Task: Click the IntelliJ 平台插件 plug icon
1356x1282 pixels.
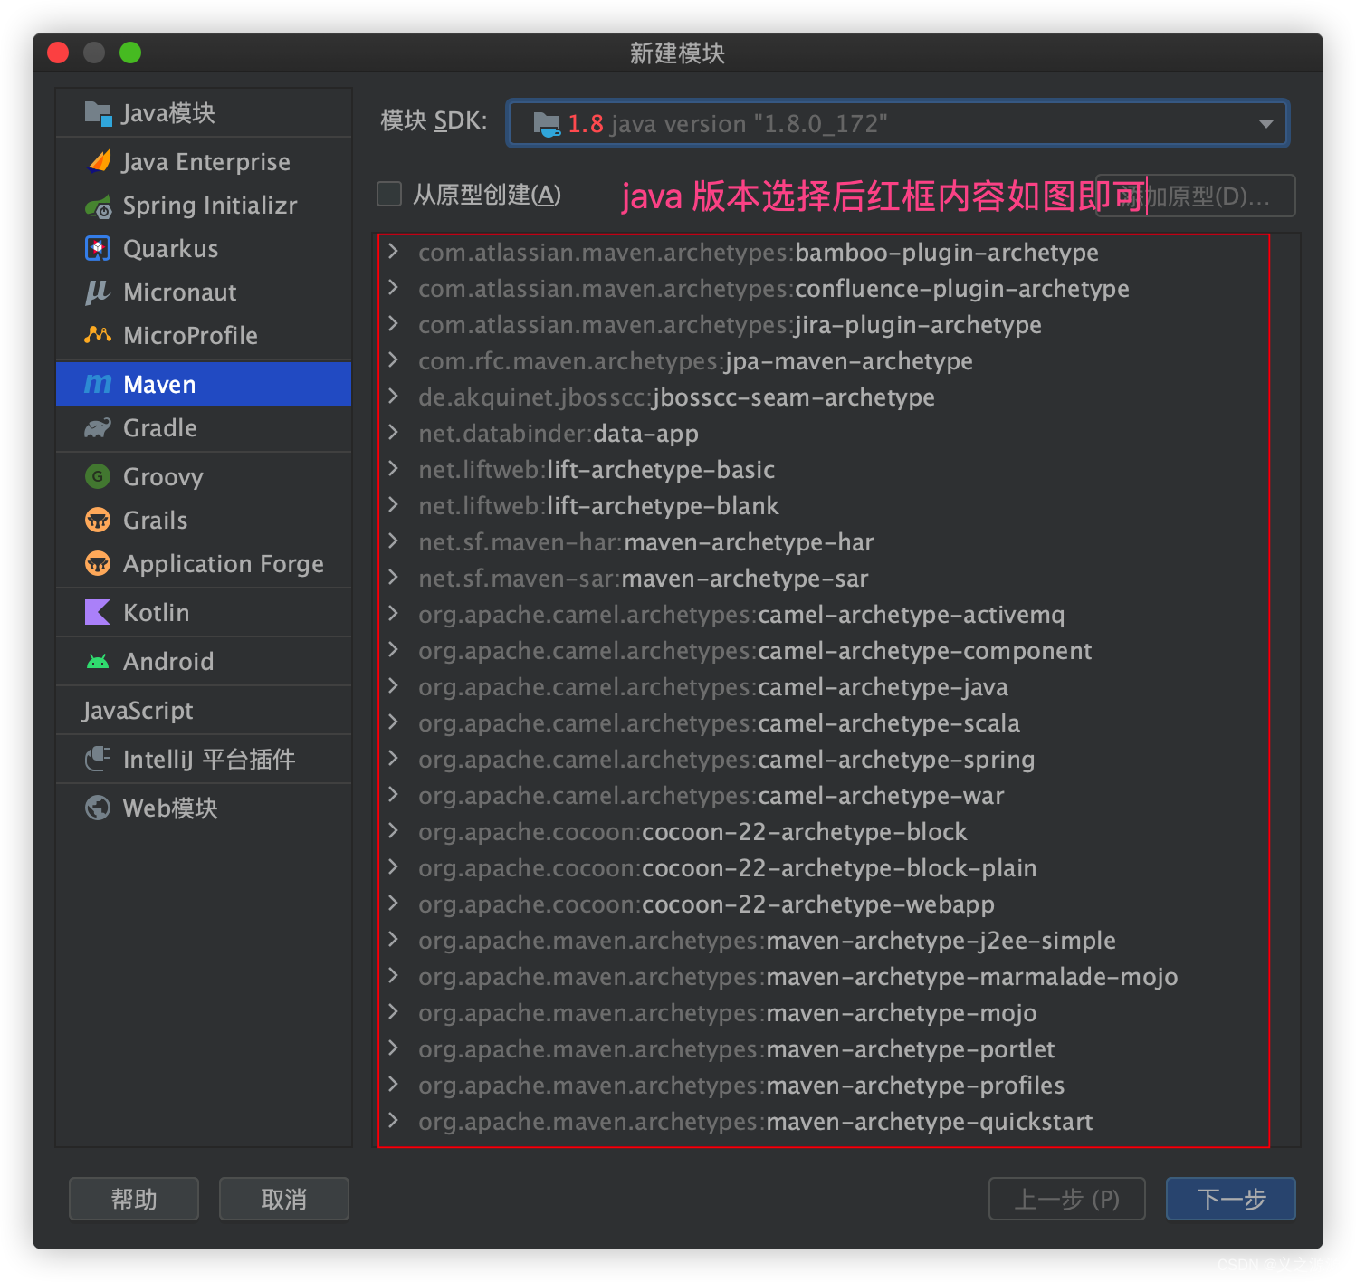Action: pyautogui.click(x=98, y=759)
